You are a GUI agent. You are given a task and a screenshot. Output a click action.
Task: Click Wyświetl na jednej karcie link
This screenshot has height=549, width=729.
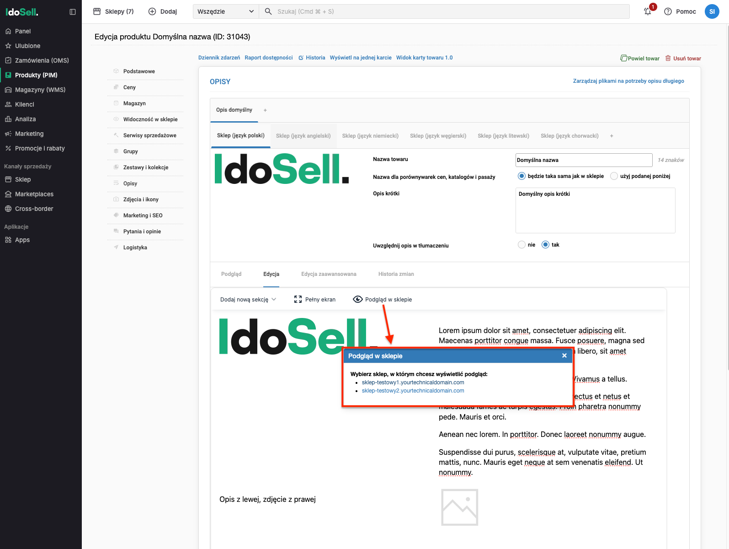(361, 58)
